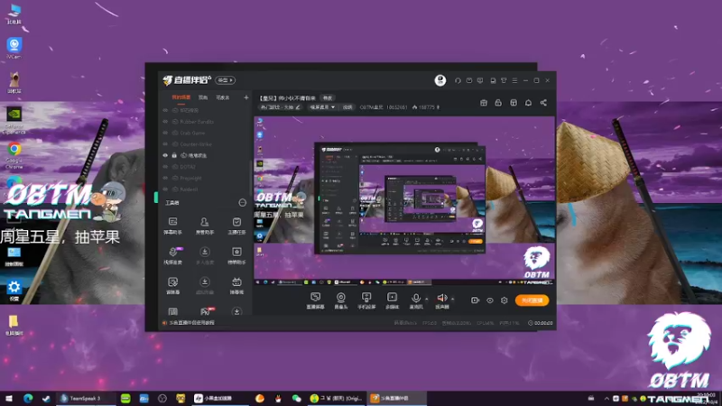Open GeForce Experience desktop shortcut

(x=14, y=120)
